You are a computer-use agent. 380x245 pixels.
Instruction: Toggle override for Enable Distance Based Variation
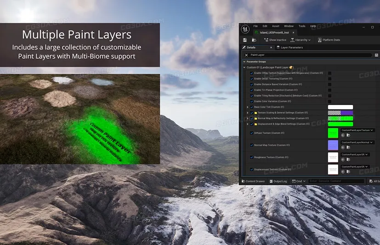point(251,84)
